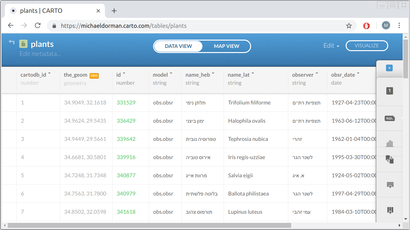Click id value 331529
410x230 pixels.
pos(126,103)
